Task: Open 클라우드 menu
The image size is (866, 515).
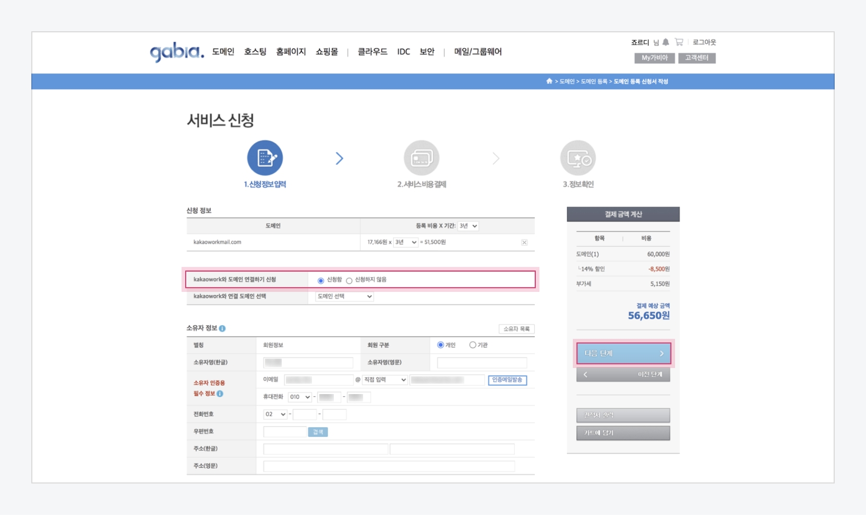Action: pos(372,52)
